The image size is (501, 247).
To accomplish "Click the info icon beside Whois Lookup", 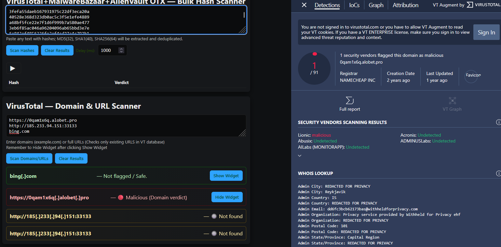I will (x=498, y=173).
